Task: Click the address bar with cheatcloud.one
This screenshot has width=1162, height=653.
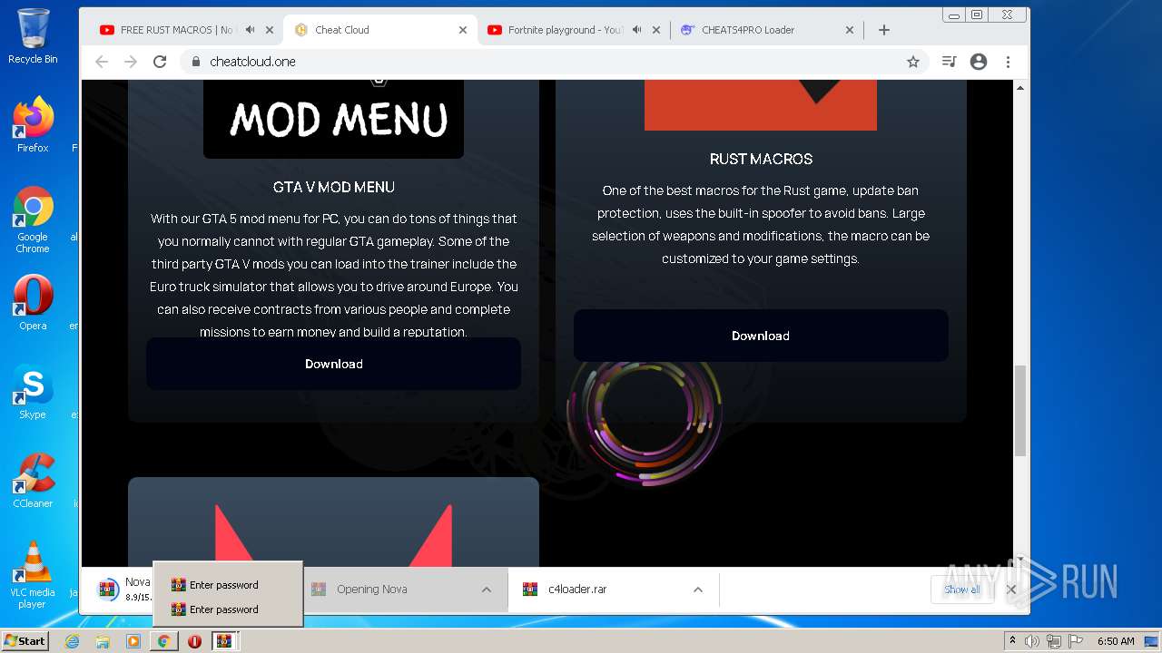Action: (554, 62)
